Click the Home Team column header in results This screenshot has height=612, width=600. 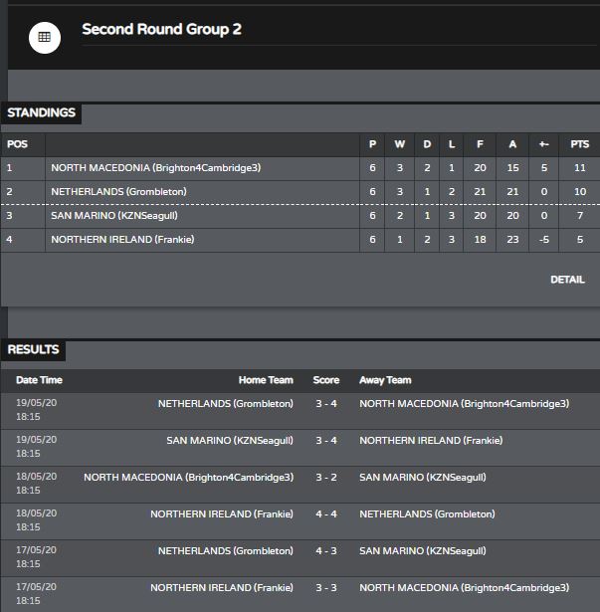[266, 380]
